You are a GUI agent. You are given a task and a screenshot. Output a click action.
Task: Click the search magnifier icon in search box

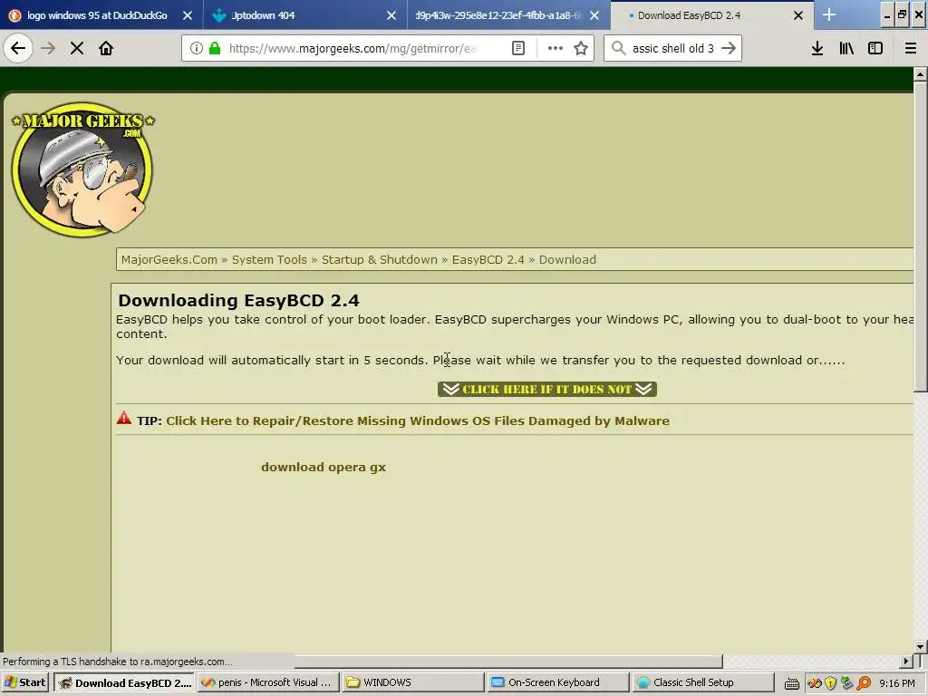point(618,48)
